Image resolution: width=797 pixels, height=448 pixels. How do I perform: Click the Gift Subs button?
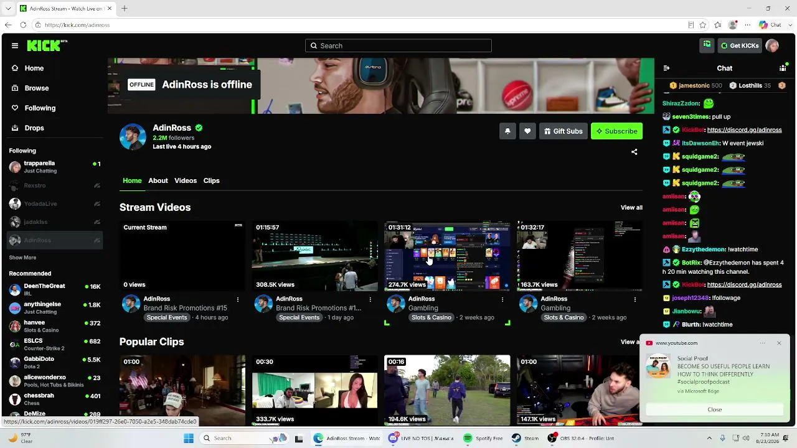[x=563, y=131]
